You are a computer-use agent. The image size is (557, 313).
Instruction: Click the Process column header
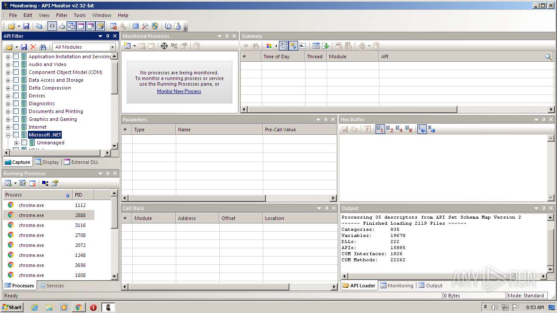[x=37, y=195]
